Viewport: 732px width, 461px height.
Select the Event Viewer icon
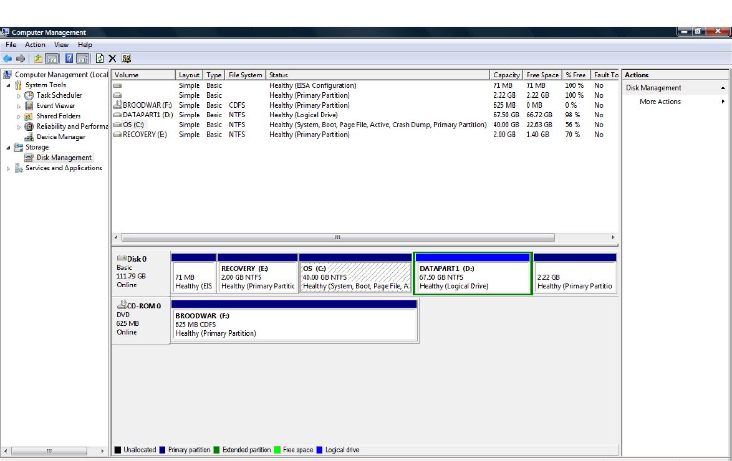(29, 105)
